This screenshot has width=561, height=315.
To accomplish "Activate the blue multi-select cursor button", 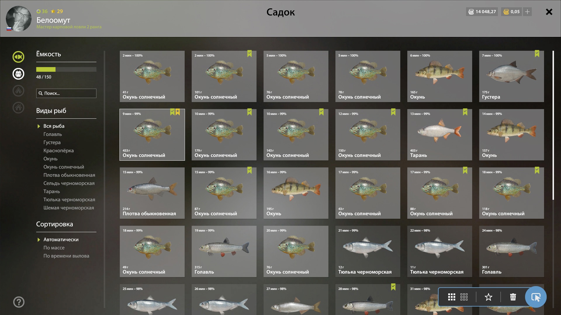I will coord(536,297).
